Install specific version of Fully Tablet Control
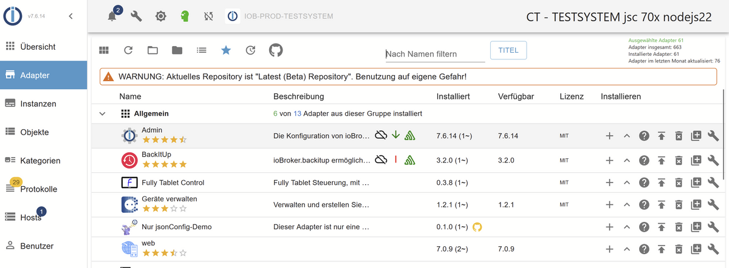This screenshot has height=268, width=729. pyautogui.click(x=697, y=182)
